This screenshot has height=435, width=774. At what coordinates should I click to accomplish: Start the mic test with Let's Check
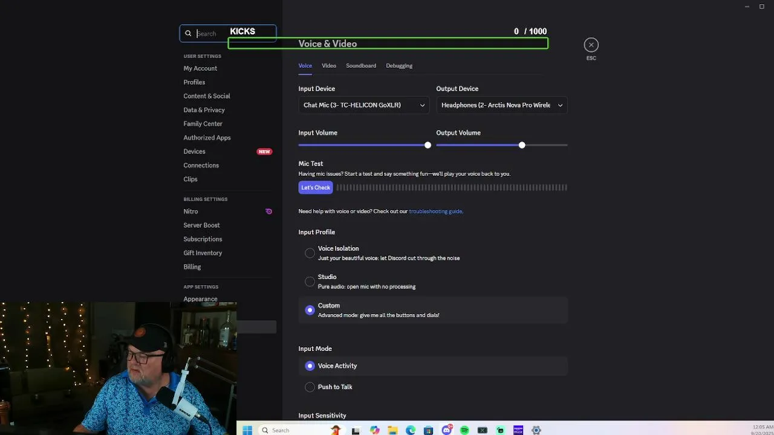316,187
